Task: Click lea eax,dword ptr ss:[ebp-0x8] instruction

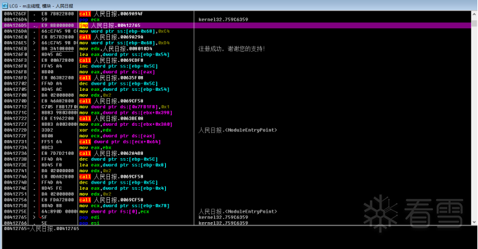Action: coord(123,165)
